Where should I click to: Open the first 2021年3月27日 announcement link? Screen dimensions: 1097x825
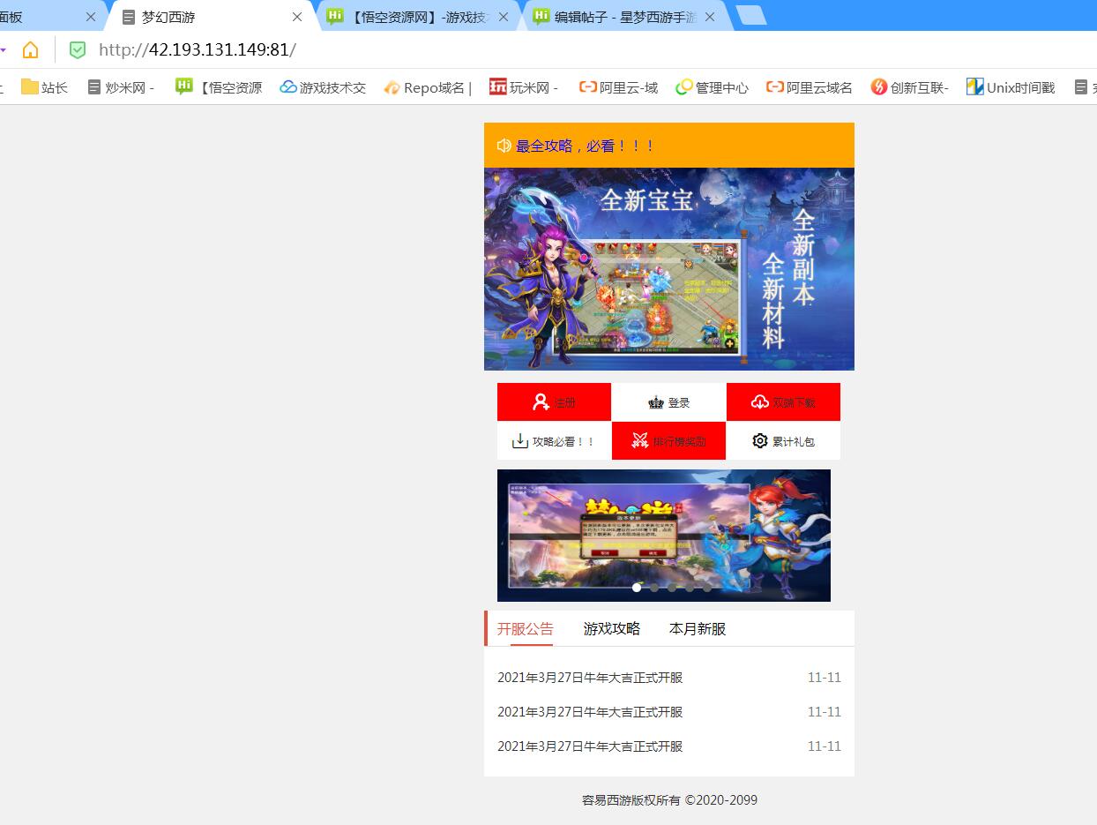[590, 678]
